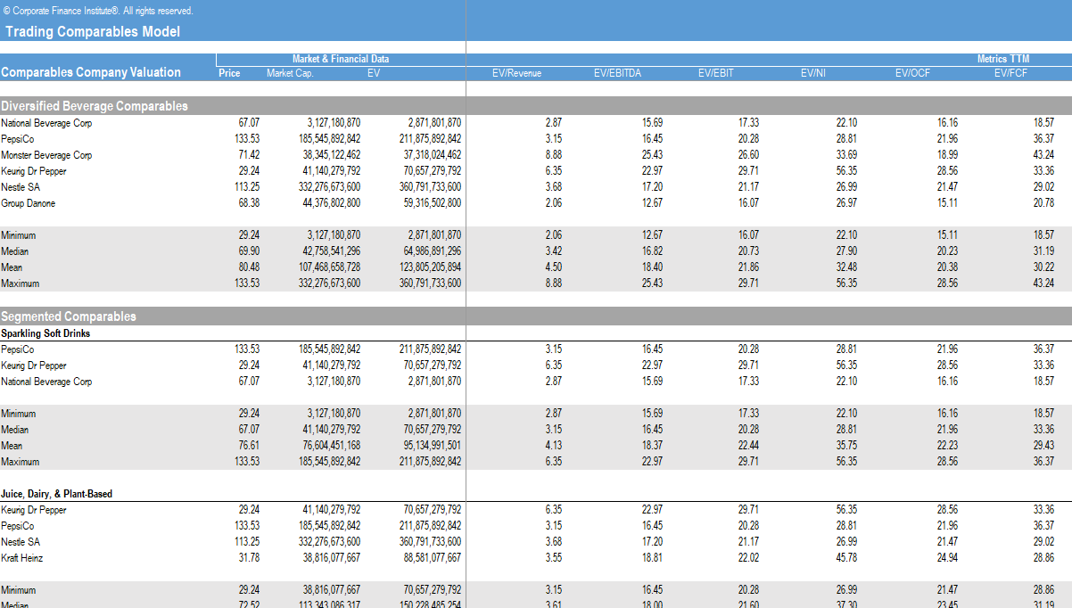Click Sparkling Mean EV/EBIT 22.44
Viewport: 1072px width, 608px height.
748,446
